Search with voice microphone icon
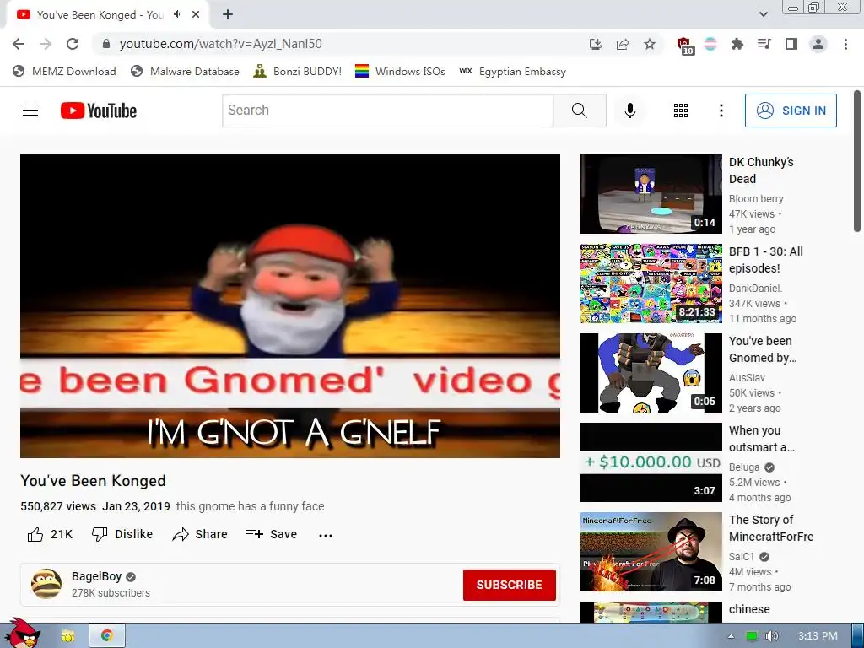This screenshot has width=864, height=648. (629, 111)
